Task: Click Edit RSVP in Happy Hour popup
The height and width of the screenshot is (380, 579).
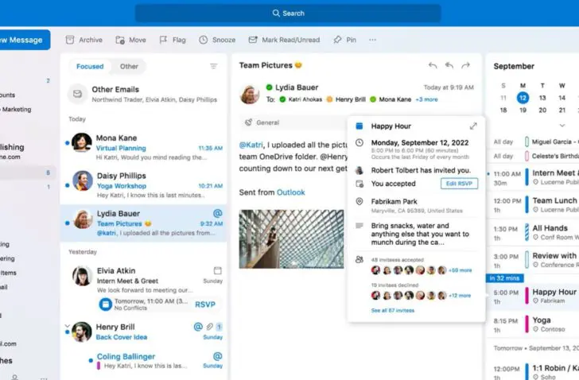Action: pos(459,184)
